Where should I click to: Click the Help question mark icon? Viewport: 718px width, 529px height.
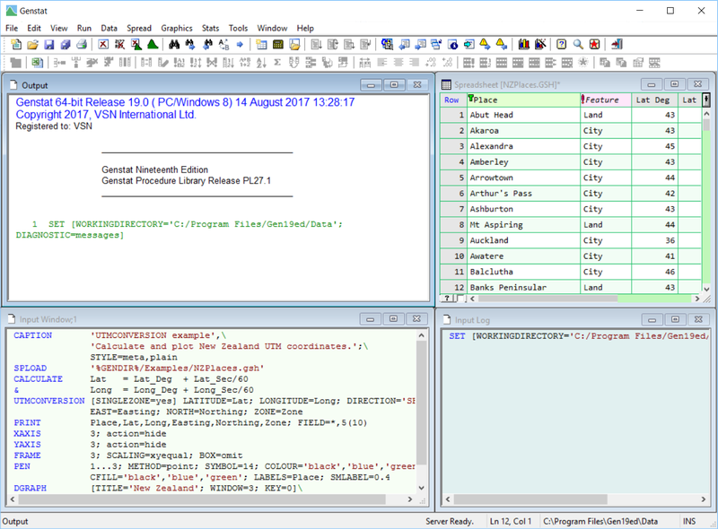(x=560, y=43)
